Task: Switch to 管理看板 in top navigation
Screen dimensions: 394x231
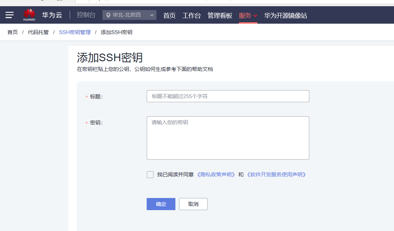Action: tap(220, 15)
